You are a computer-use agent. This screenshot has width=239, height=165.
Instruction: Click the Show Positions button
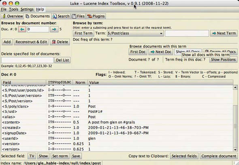[x=223, y=59]
